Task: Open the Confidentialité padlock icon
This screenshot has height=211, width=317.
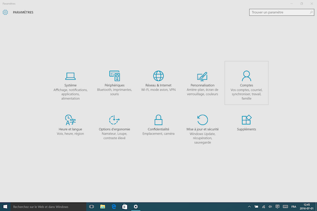Action: [158, 120]
